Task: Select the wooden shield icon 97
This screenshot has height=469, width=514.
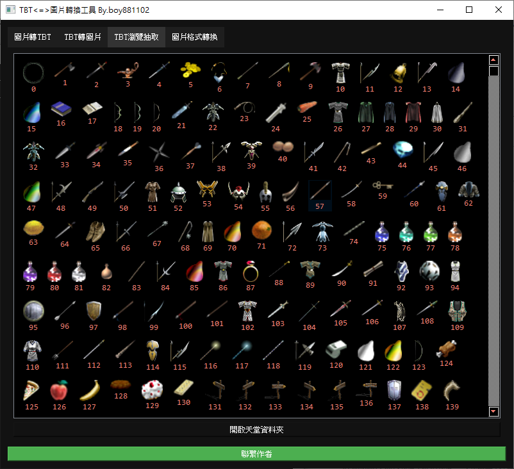Action: tap(94, 311)
